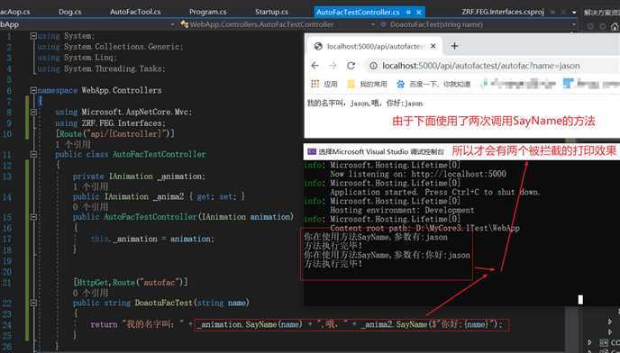
Task: Collapse the AutoFacTestController class block
Action: coord(33,155)
